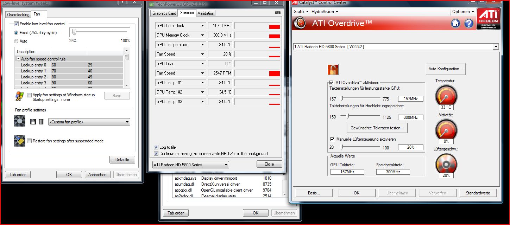Select Auto fan radio button
510x225 pixels.
[16, 41]
